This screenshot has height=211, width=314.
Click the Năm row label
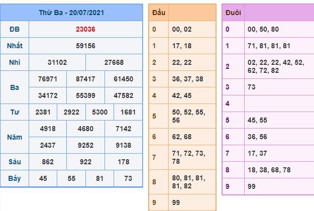click(x=15, y=137)
